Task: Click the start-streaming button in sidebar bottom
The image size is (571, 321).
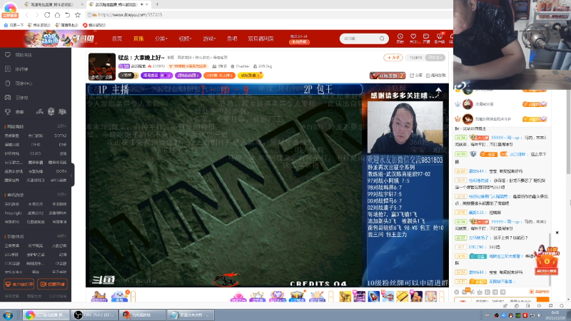Action: tap(52, 284)
